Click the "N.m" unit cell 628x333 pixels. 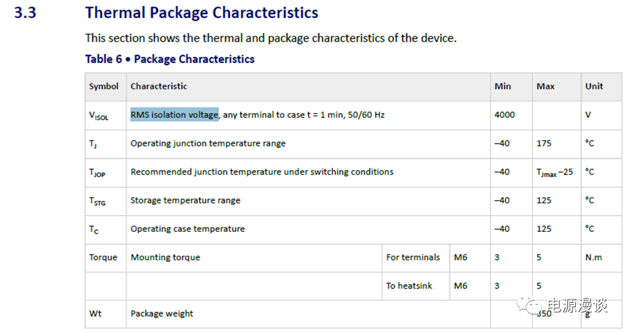click(x=593, y=257)
